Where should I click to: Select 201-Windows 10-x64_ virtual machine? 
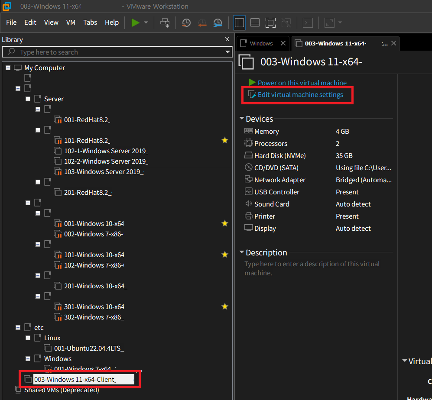click(96, 286)
